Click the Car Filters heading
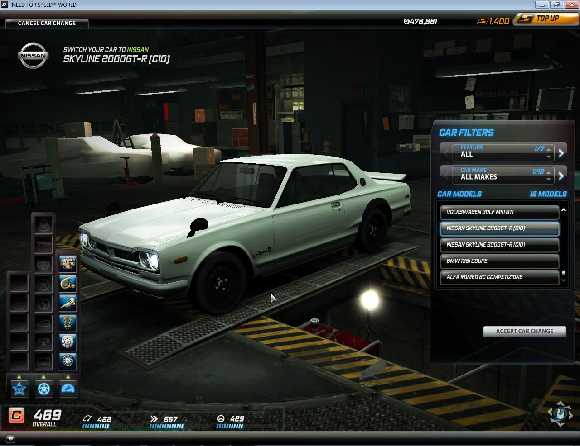Image resolution: width=580 pixels, height=446 pixels. (x=466, y=133)
